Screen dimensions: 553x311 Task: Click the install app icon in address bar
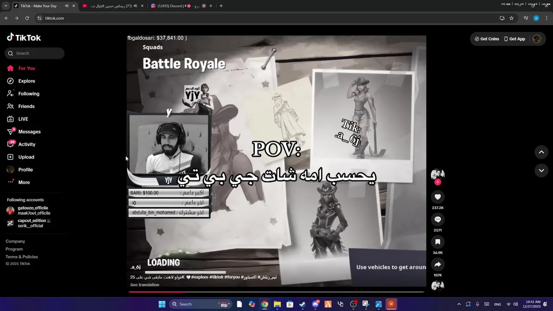[502, 18]
